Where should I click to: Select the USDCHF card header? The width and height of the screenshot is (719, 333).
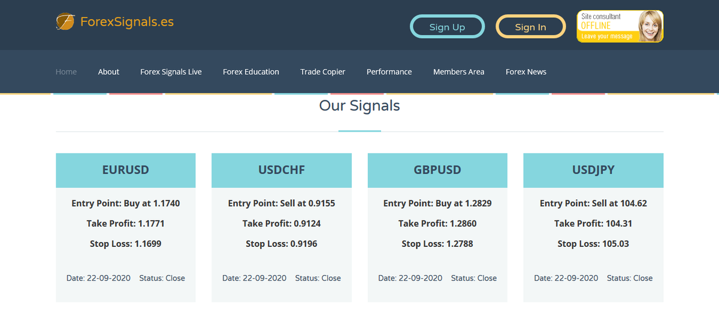click(x=282, y=170)
